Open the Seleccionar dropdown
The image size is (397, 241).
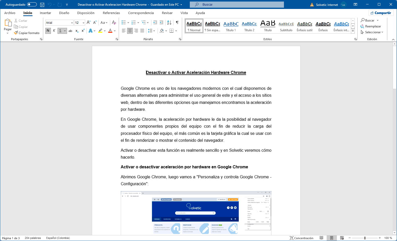[372, 32]
